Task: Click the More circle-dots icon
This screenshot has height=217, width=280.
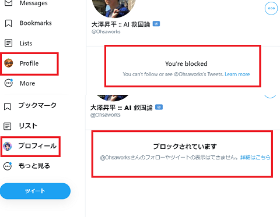Action: pyautogui.click(x=9, y=83)
